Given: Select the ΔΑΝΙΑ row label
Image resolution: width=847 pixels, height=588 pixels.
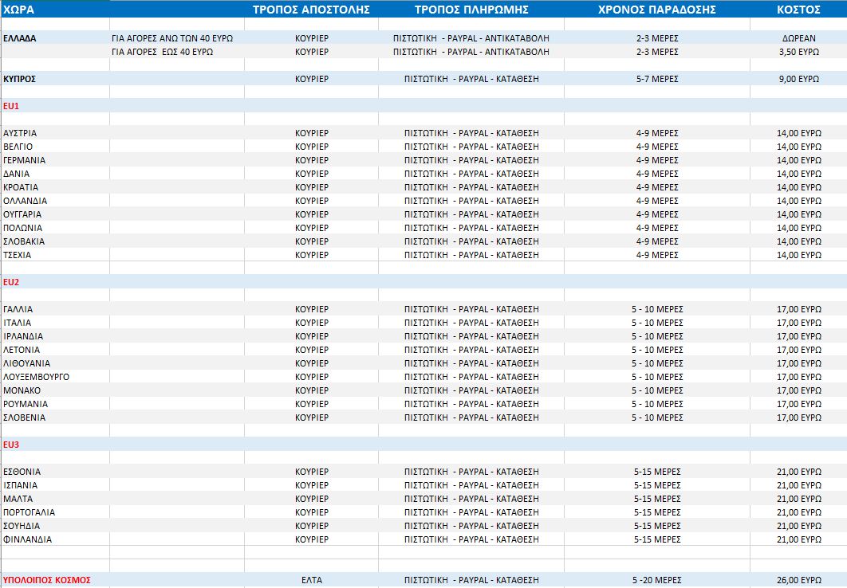Looking at the screenshot, I should point(16,174).
